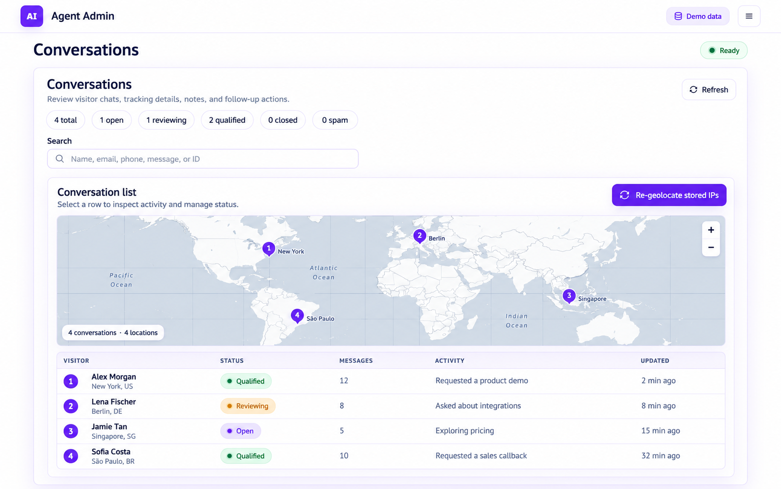Click the Agent Admin title

click(83, 16)
